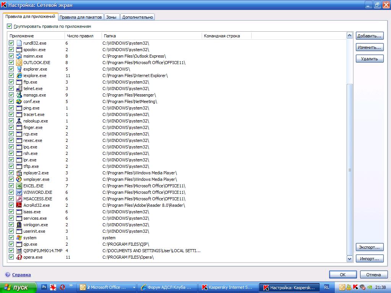Click the RU language indicator

(x=327, y=287)
